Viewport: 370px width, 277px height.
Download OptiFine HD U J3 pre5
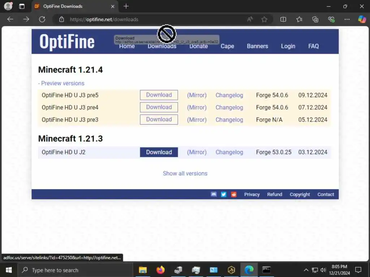tap(159, 95)
